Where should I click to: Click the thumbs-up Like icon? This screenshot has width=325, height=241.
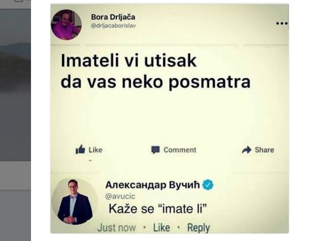80,149
